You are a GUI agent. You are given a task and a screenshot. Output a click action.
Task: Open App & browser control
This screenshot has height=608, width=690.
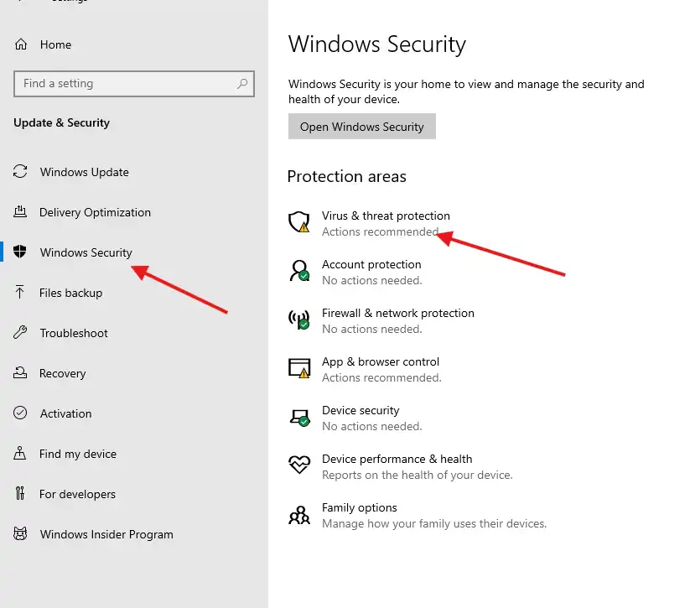click(x=380, y=362)
